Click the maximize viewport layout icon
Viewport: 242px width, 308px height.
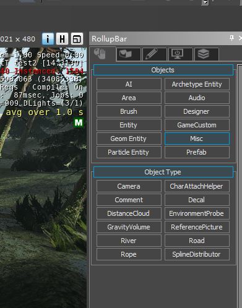point(77,38)
